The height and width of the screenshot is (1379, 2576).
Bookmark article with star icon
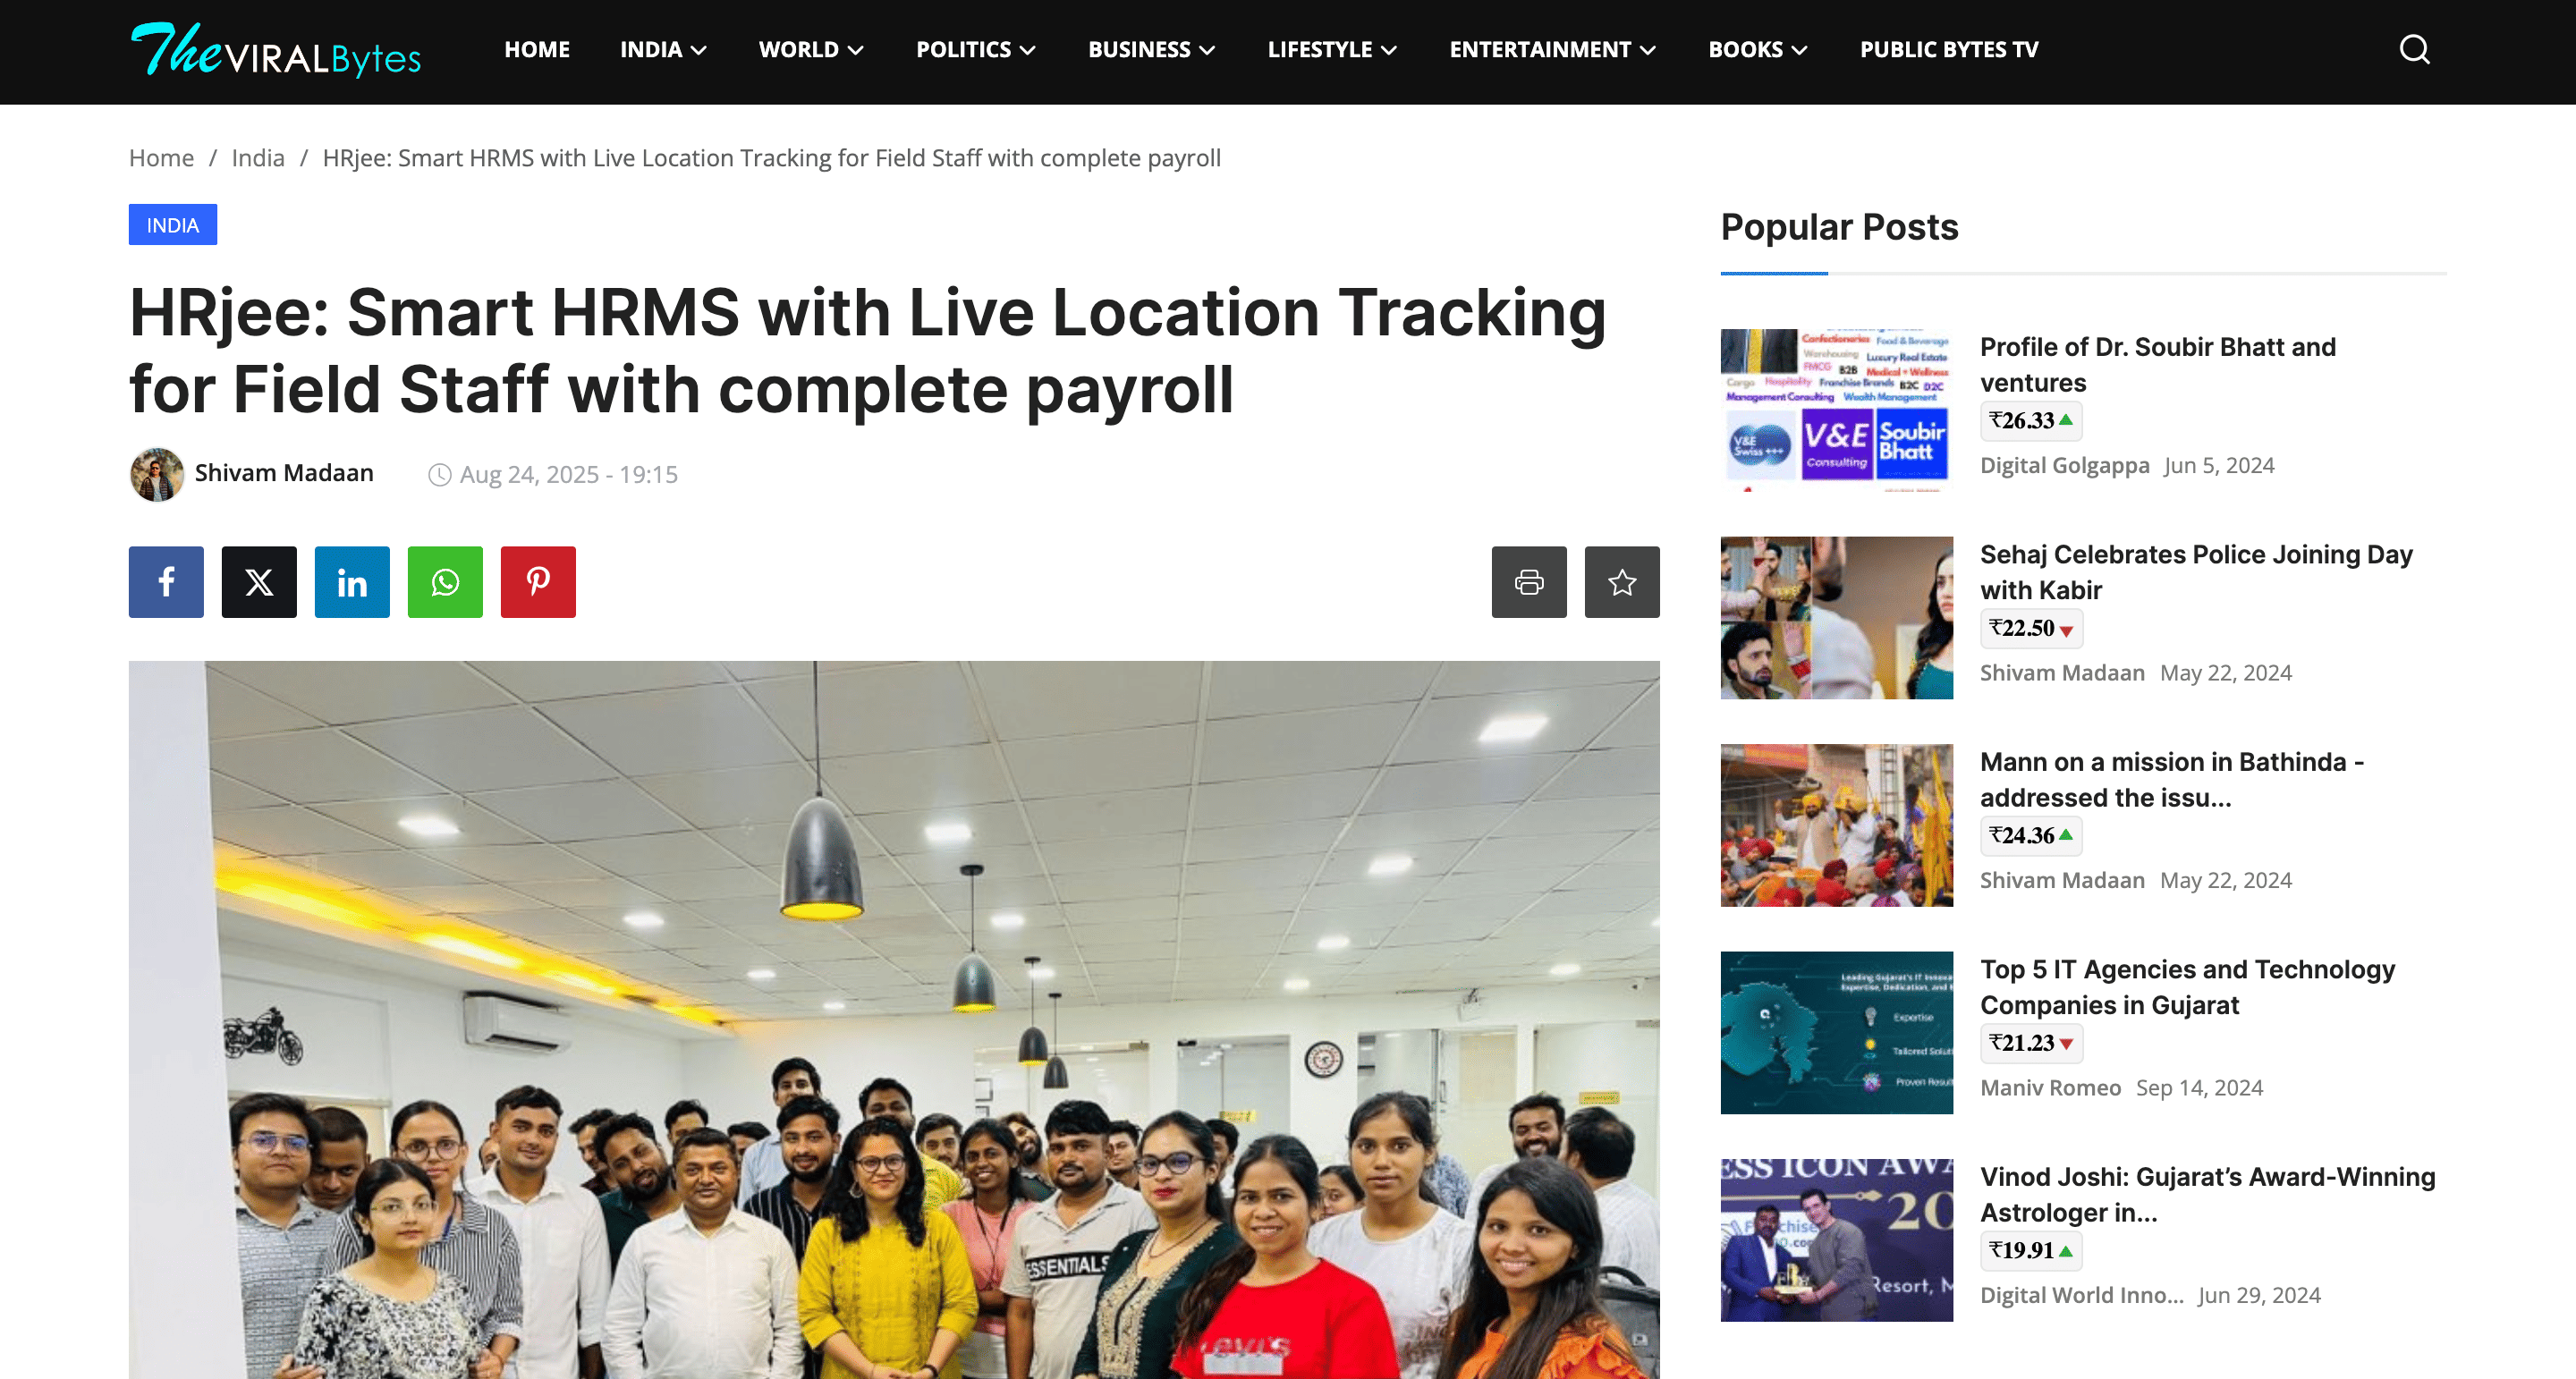1621,581
